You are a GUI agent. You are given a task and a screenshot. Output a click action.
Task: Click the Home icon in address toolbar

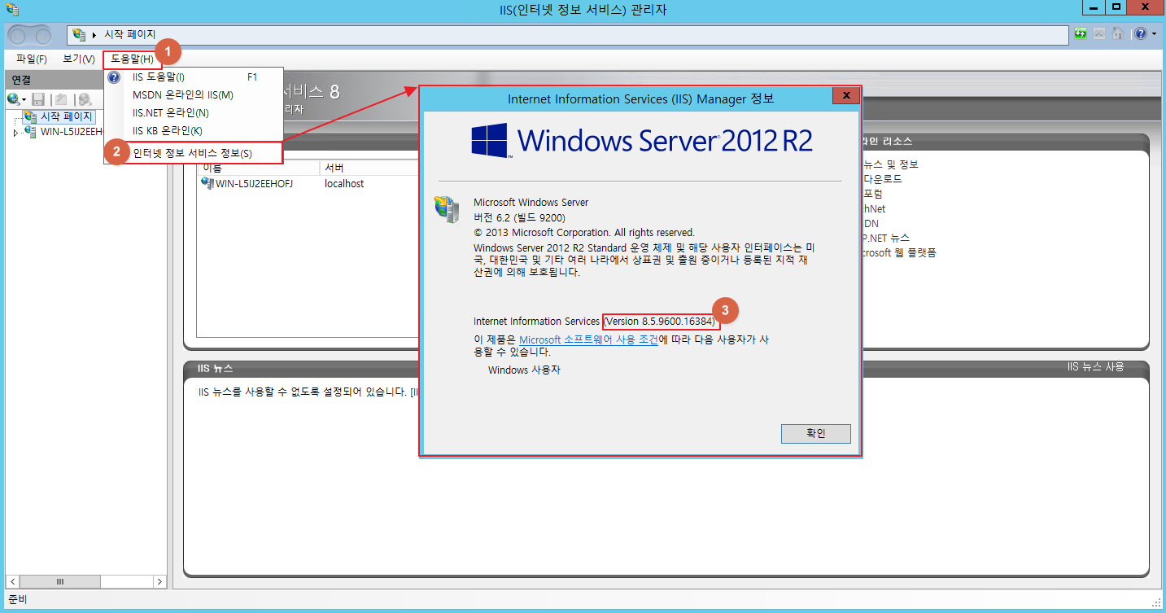[x=1118, y=34]
